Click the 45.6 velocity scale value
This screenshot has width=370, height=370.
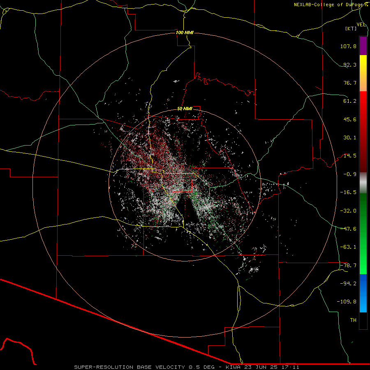click(x=350, y=119)
